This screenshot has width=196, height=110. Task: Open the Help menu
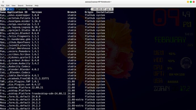tap(36, 5)
